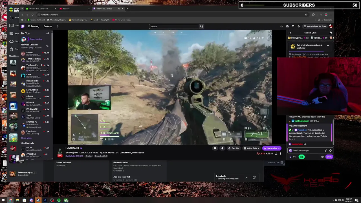Pop out the Friends panel
The width and height of the screenshot is (361, 203).
point(254,178)
